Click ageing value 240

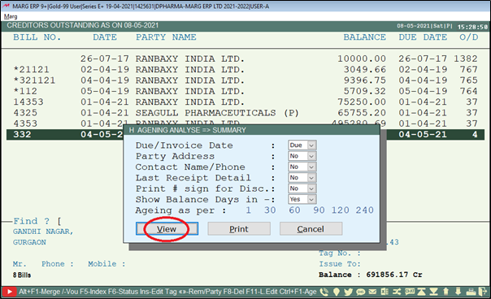[x=364, y=210]
